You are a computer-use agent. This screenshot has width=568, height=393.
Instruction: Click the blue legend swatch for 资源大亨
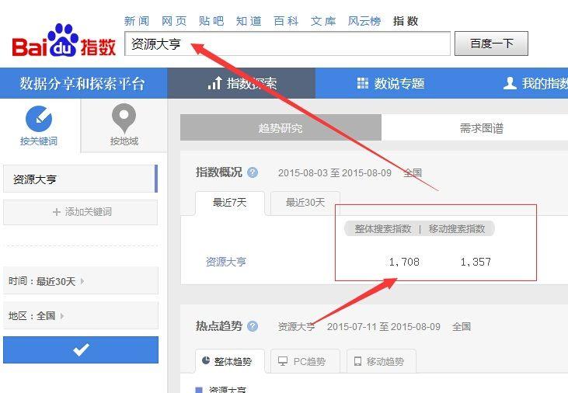pyautogui.click(x=199, y=390)
